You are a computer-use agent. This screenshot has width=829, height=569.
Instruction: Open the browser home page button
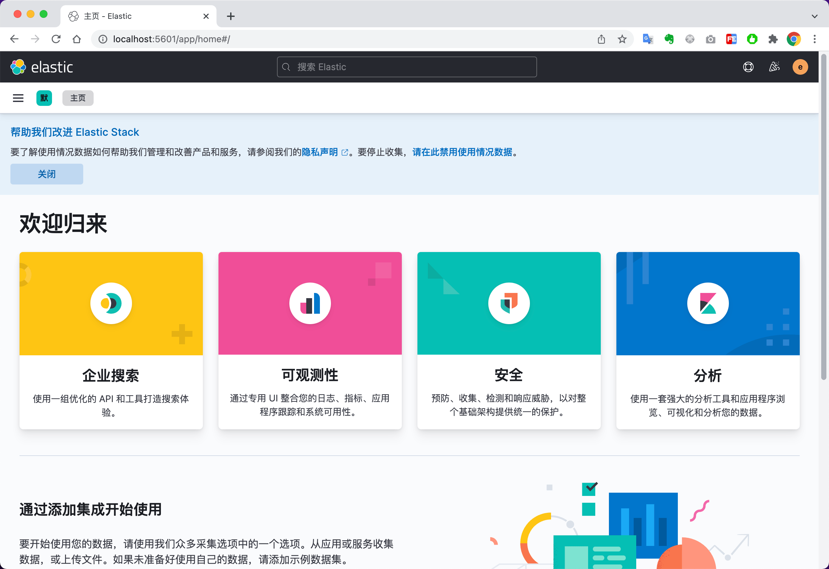76,39
